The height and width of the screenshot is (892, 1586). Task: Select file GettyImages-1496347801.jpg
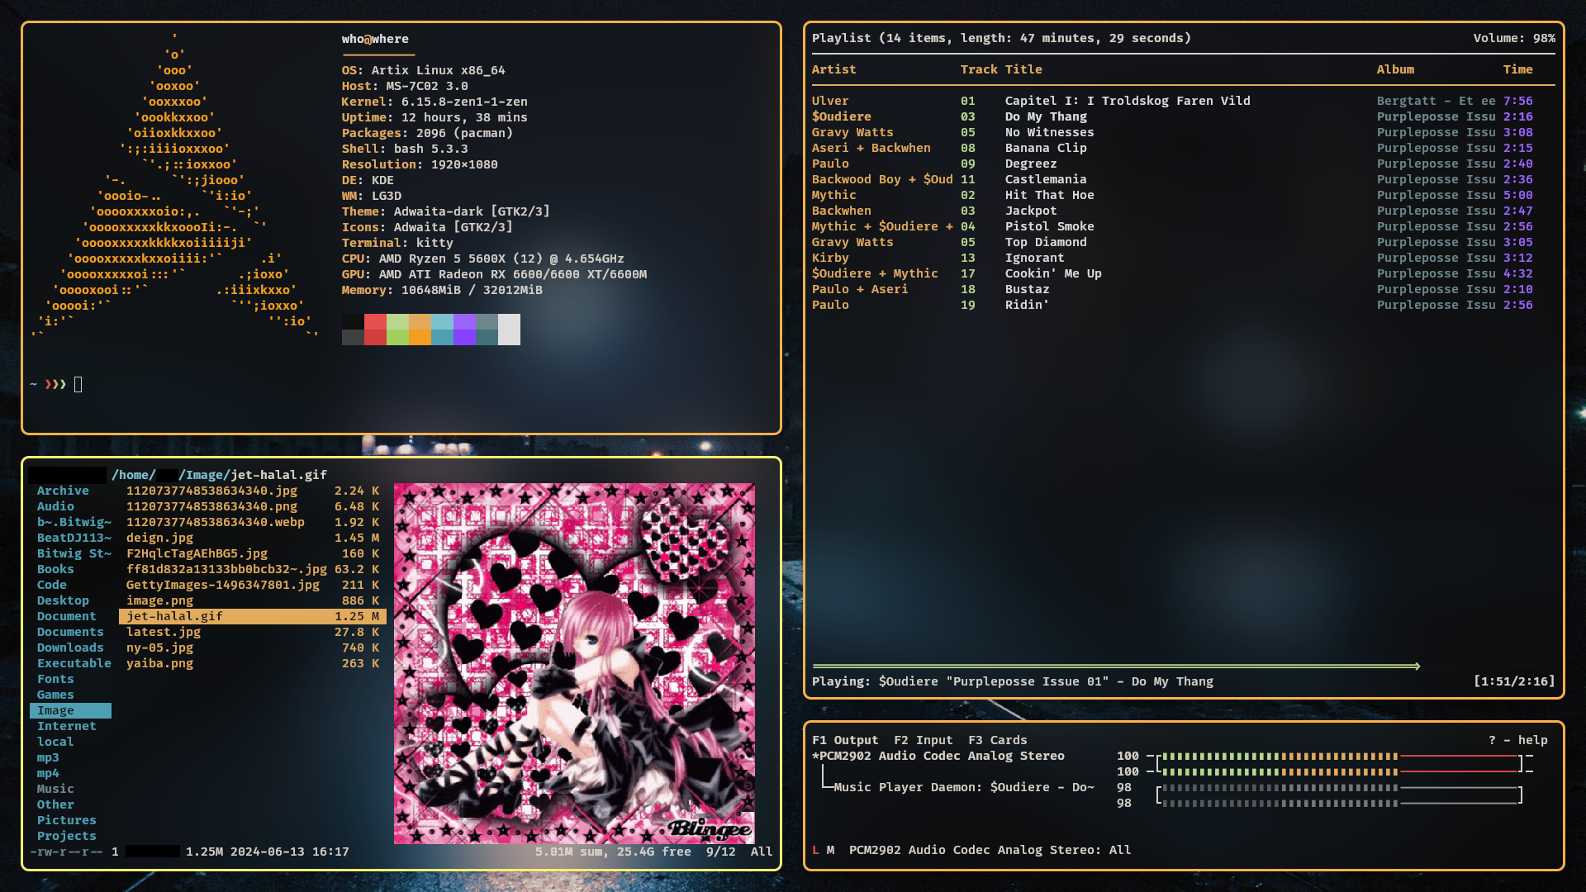click(253, 585)
